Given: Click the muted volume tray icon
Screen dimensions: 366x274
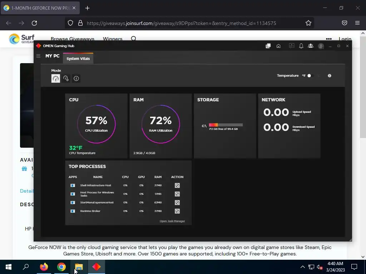Looking at the screenshot, I should point(320,267).
